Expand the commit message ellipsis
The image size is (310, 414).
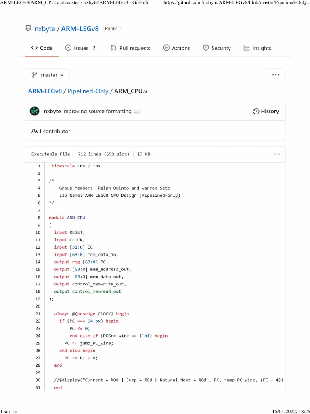137,112
